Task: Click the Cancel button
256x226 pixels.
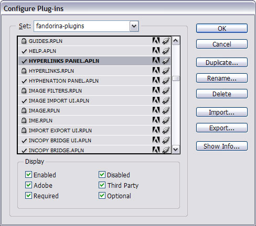Action: [222, 44]
